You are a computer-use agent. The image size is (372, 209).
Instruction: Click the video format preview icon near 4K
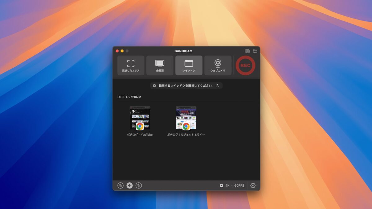click(221, 185)
